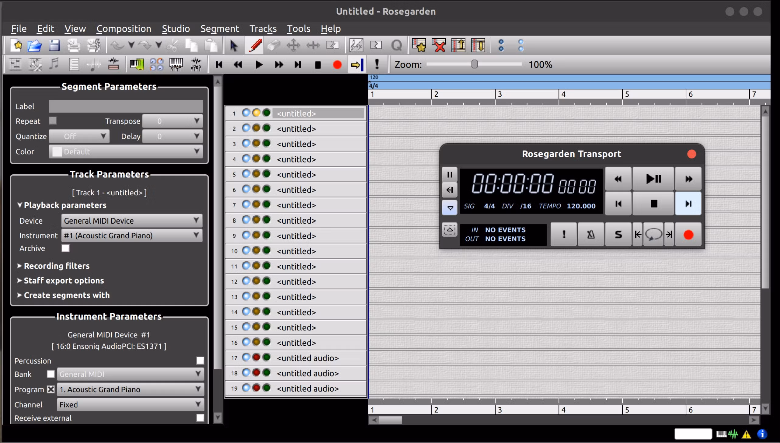
Task: Open the event list editor icon
Action: pos(74,64)
